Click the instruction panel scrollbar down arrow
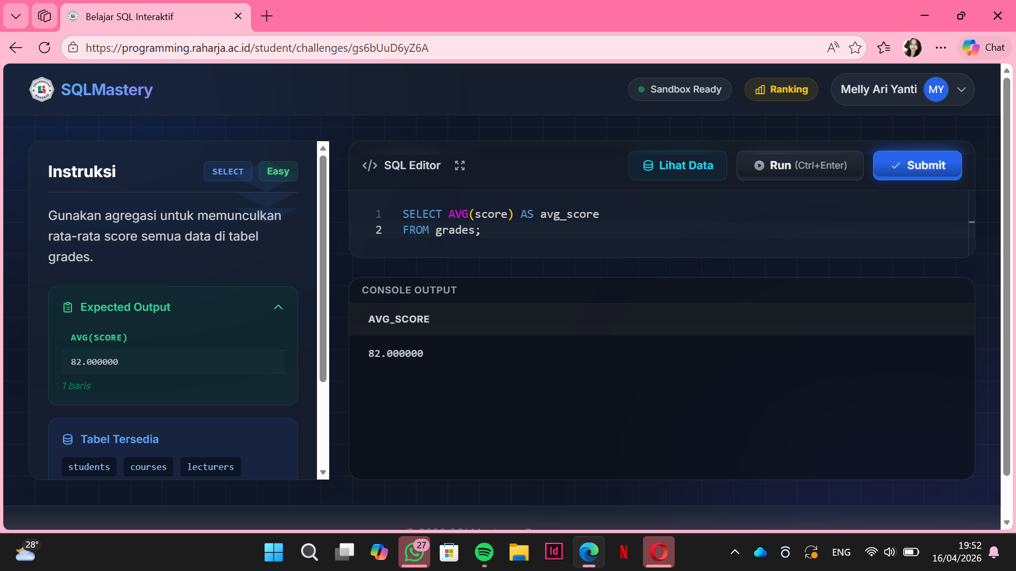The height and width of the screenshot is (571, 1016). tap(323, 473)
